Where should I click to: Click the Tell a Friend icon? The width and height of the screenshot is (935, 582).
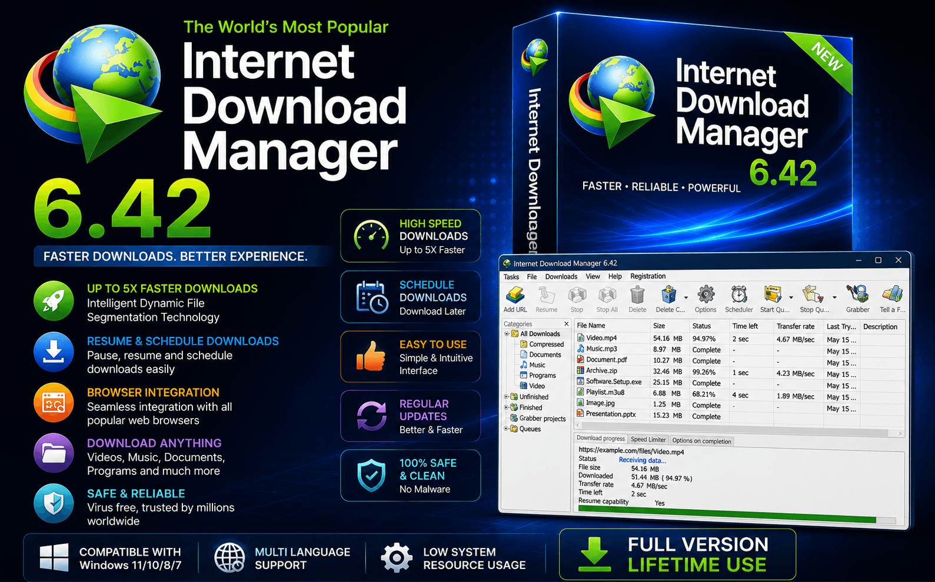coord(892,295)
